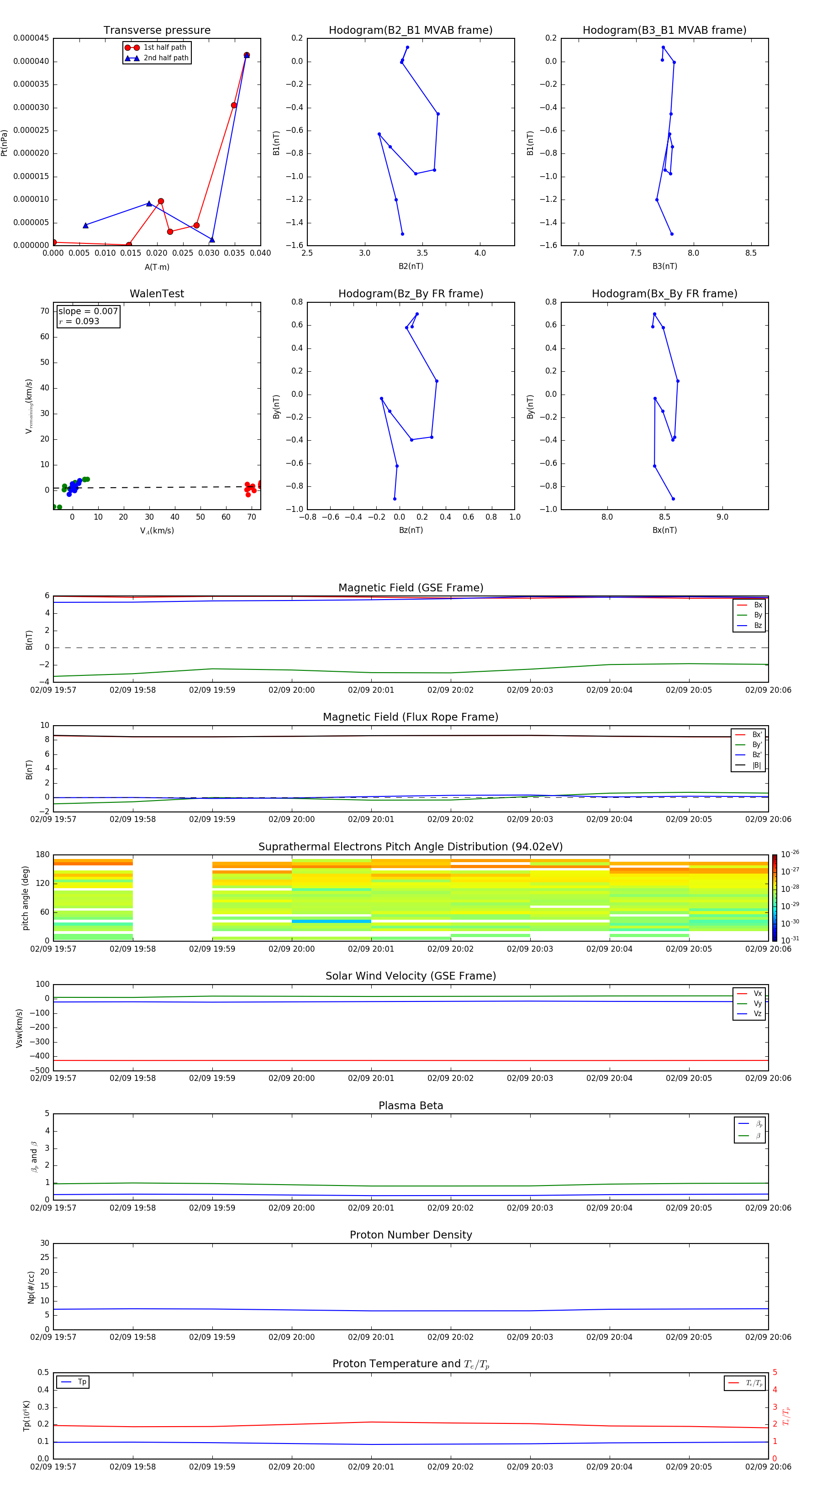
Task: Click the 'Bz(nT)' hodogram axis label
Action: [411, 530]
